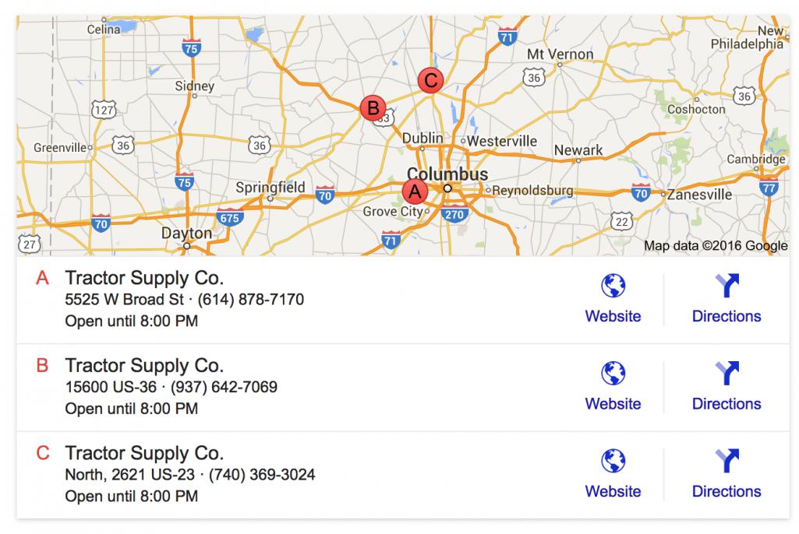Click map pin C on the map
This screenshot has width=799, height=534.
tap(430, 80)
